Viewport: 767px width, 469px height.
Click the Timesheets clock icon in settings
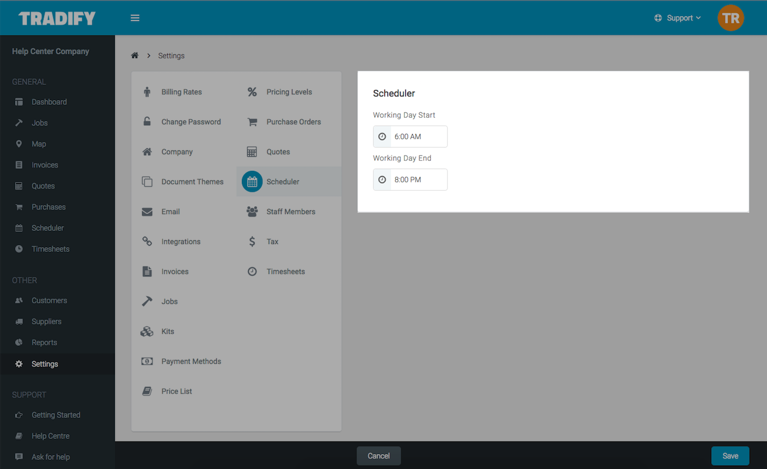252,271
